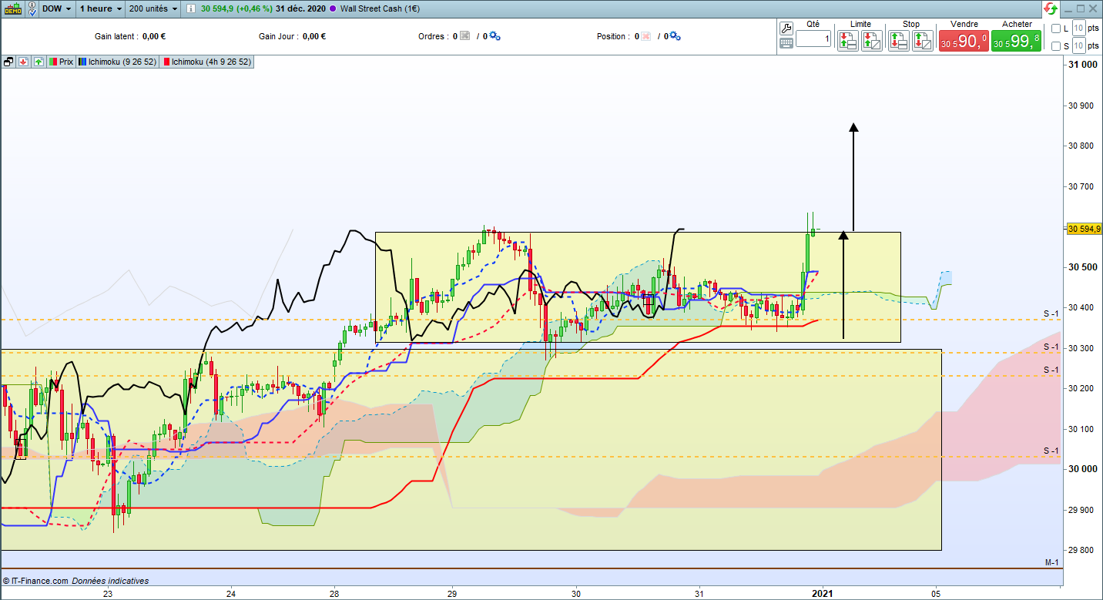
Task: Click the red Vendre price button
Action: (x=964, y=42)
